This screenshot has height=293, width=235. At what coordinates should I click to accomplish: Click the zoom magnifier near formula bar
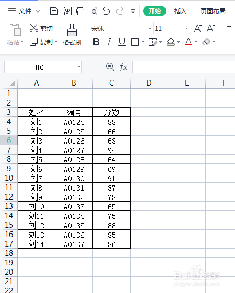coord(110,67)
